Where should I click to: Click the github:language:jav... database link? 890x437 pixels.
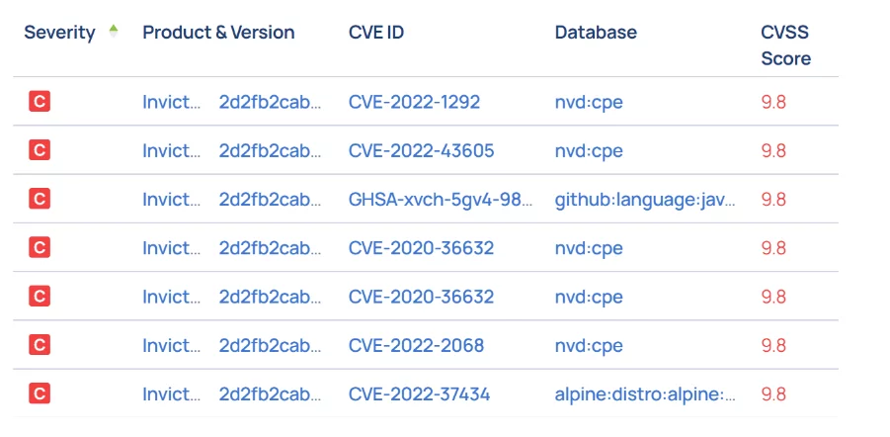[645, 200]
